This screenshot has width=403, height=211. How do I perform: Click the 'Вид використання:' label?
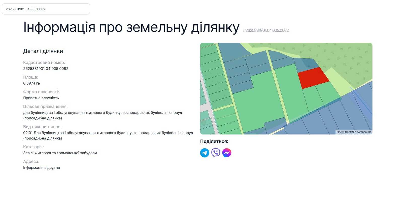pos(42,127)
